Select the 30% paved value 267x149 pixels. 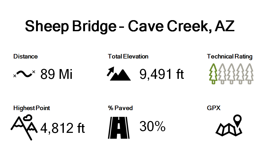click(x=152, y=127)
